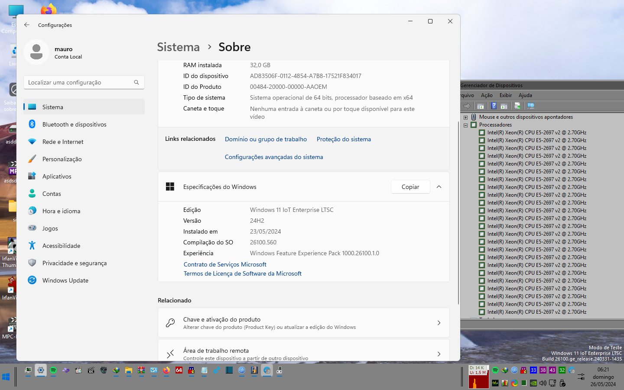Click the help question-mark toolbar icon
The width and height of the screenshot is (624, 390).
click(494, 106)
